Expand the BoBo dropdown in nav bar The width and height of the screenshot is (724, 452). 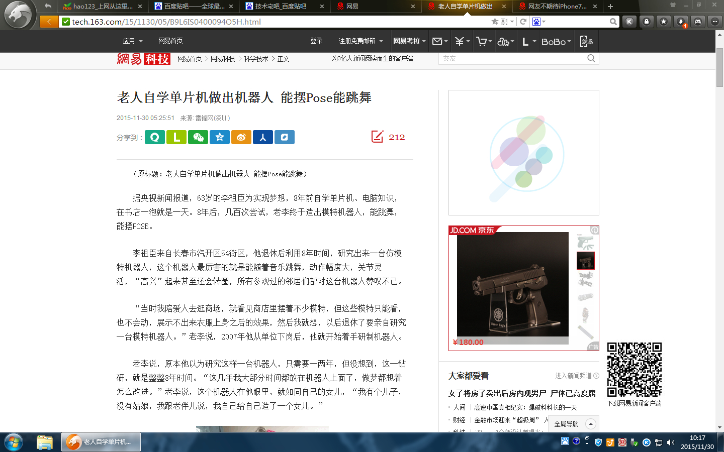pyautogui.click(x=556, y=41)
